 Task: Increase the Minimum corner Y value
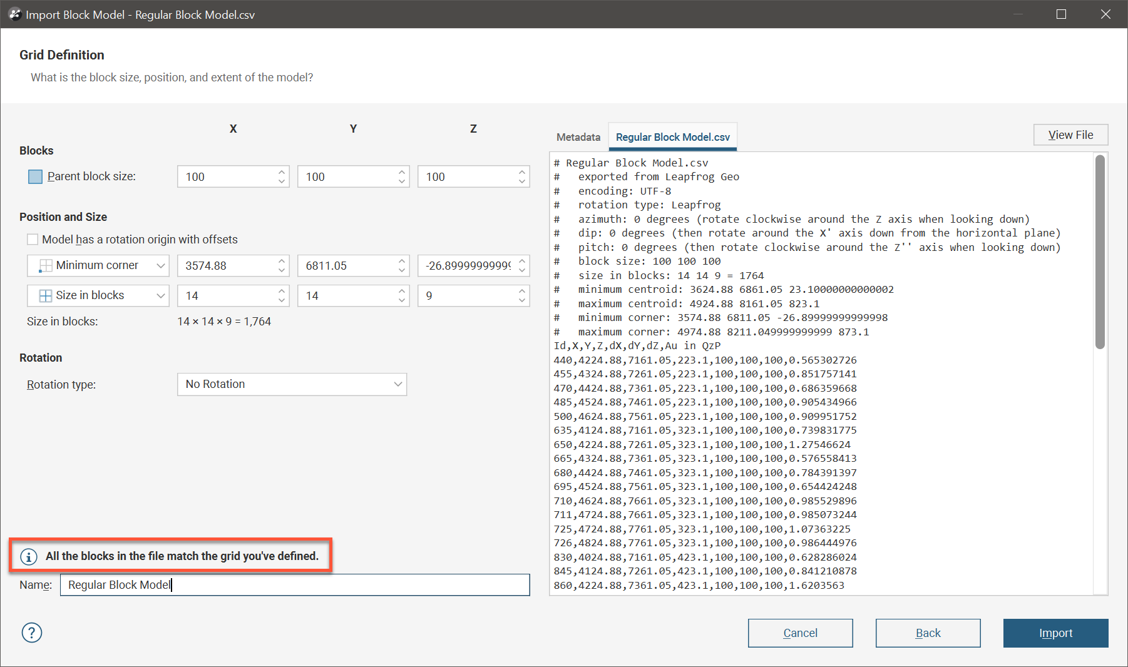coord(402,261)
